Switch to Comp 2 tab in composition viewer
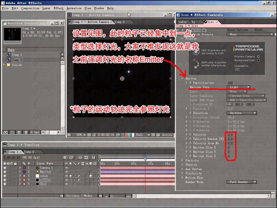The image size is (277, 208). [x=120, y=22]
